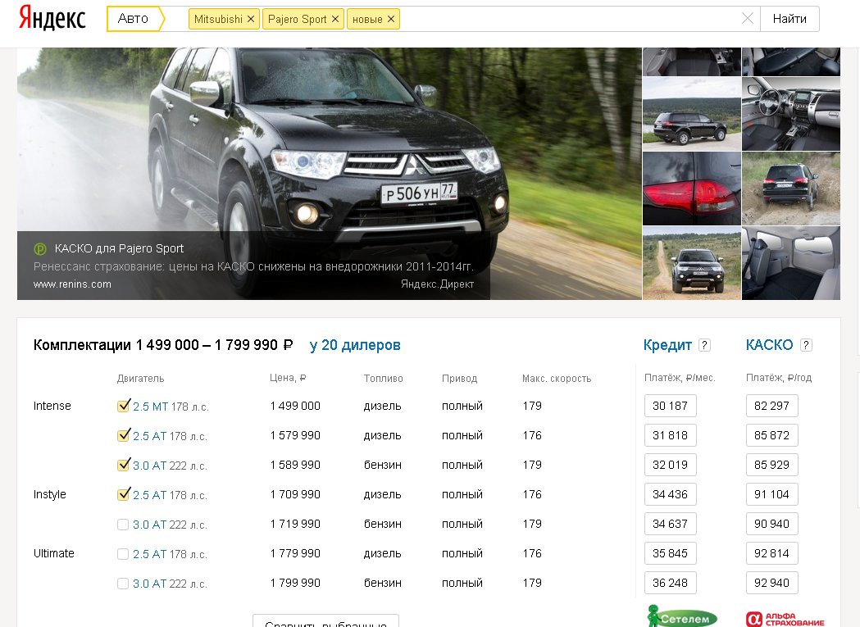This screenshot has height=627, width=860.
Task: Click the KASKO payment 85 872 button
Action: pos(771,435)
